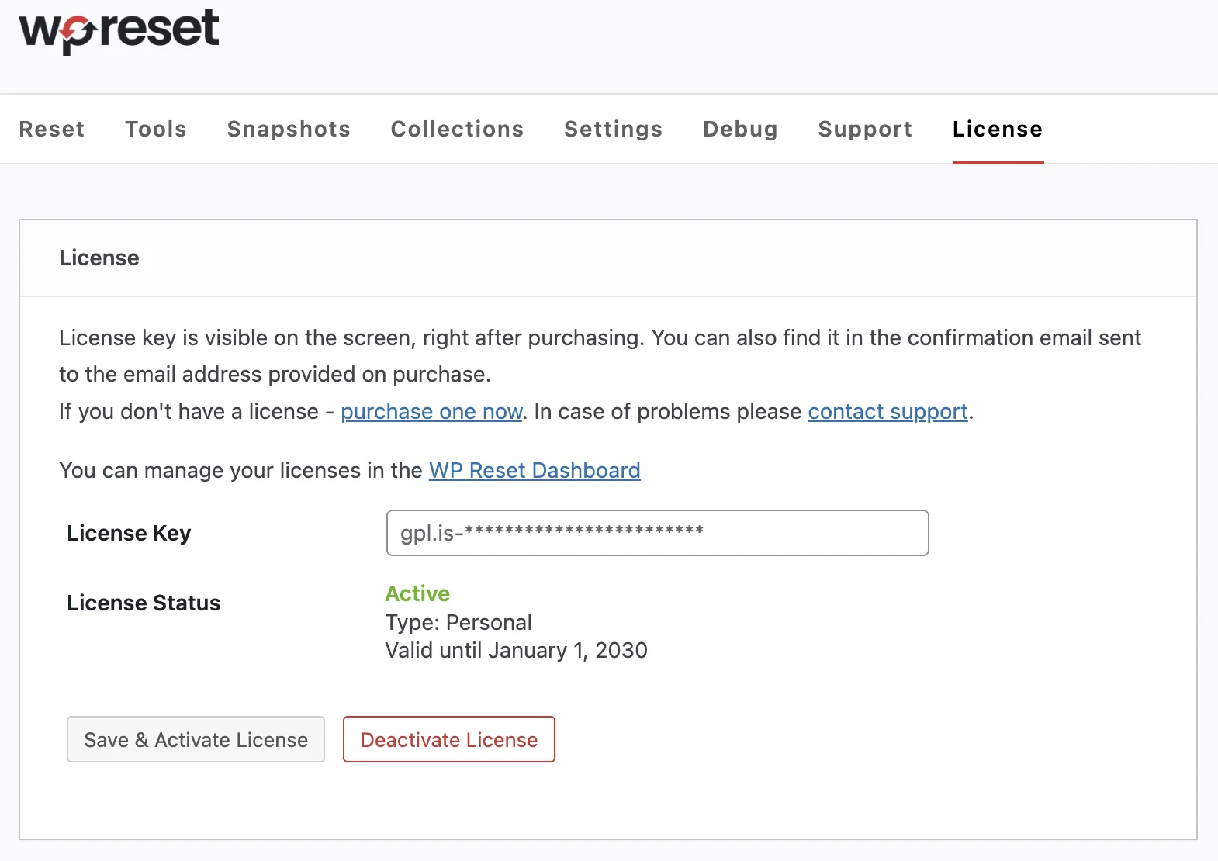This screenshot has width=1218, height=861.
Task: Click the License Key label
Action: pyautogui.click(x=129, y=533)
